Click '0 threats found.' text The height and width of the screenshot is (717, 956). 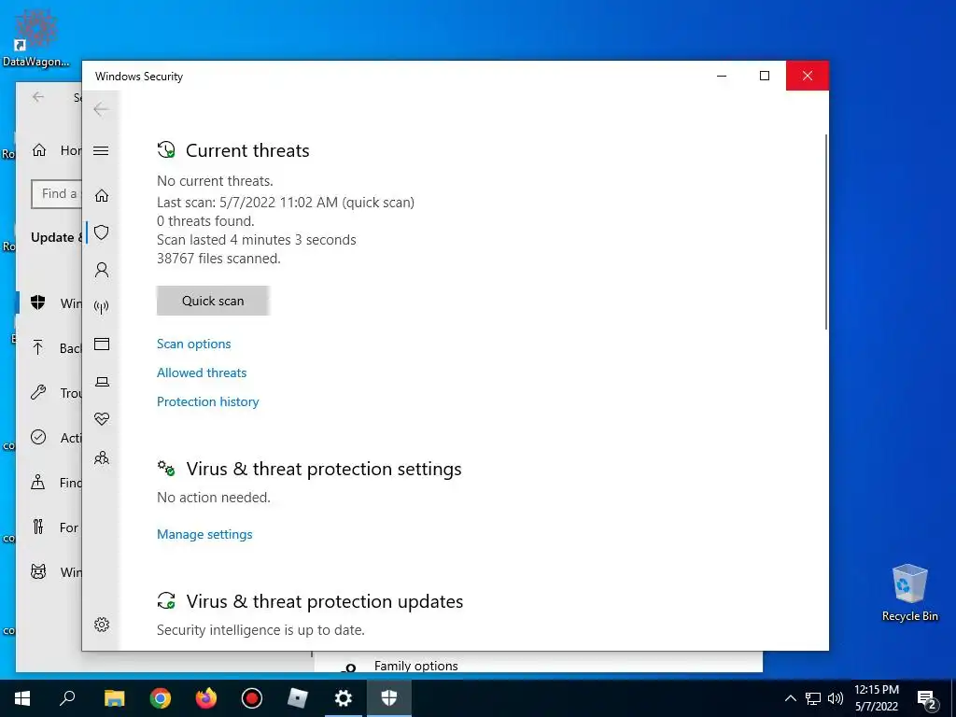[x=205, y=221]
